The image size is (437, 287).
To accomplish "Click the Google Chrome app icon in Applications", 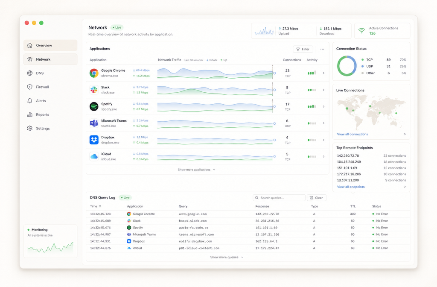I will pos(94,73).
